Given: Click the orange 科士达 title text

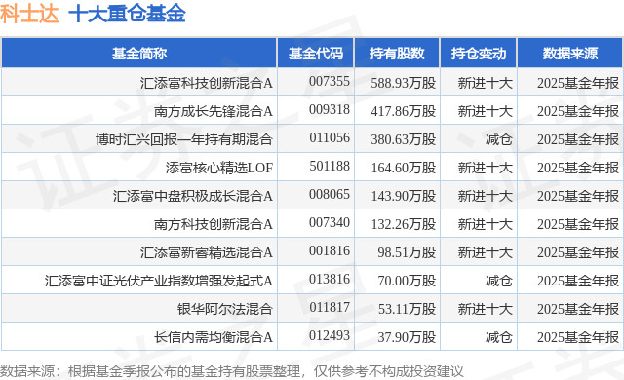Looking at the screenshot, I should pyautogui.click(x=29, y=14).
